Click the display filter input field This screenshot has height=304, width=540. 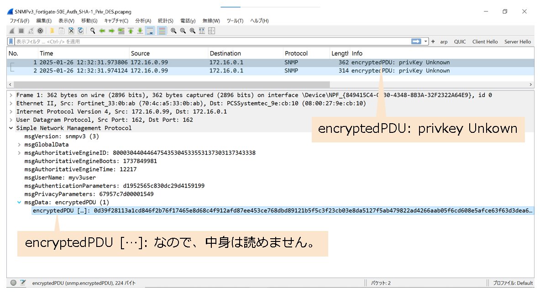(x=212, y=42)
